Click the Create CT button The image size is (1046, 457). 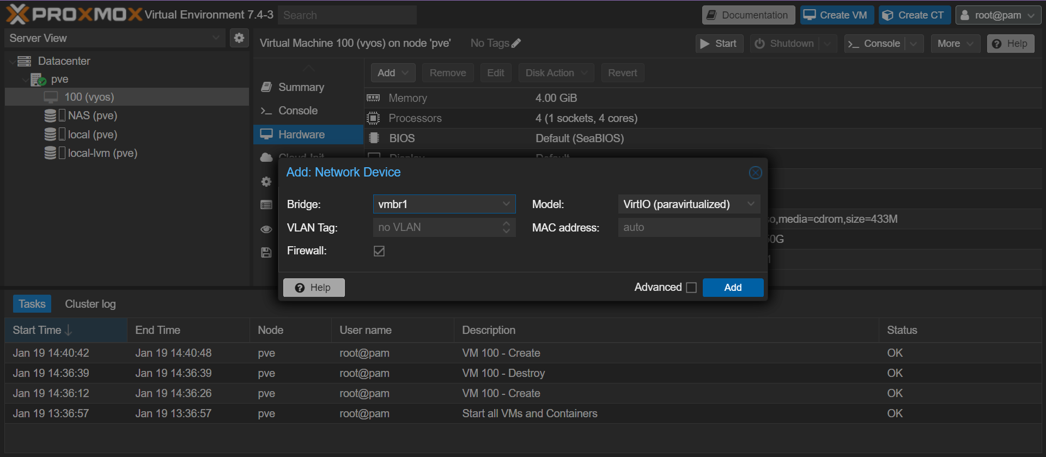click(x=915, y=15)
